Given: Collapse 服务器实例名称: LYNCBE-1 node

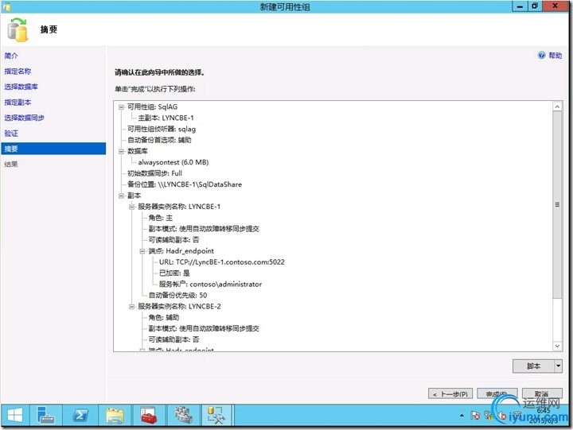Looking at the screenshot, I should [x=131, y=207].
